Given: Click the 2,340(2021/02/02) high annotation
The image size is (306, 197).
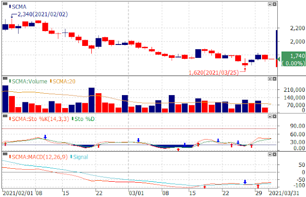Looking at the screenshot, I should 43,14.
